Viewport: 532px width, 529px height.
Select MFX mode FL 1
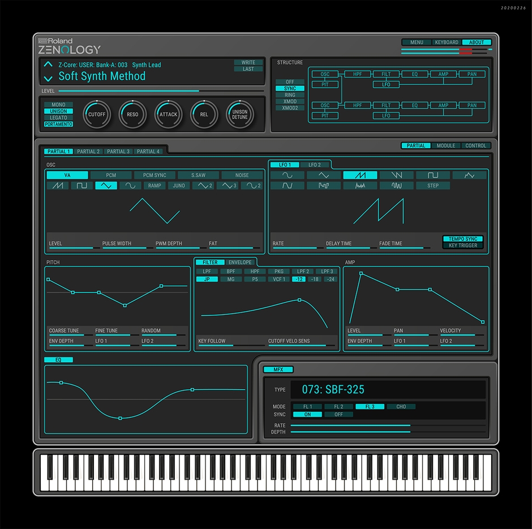(307, 407)
